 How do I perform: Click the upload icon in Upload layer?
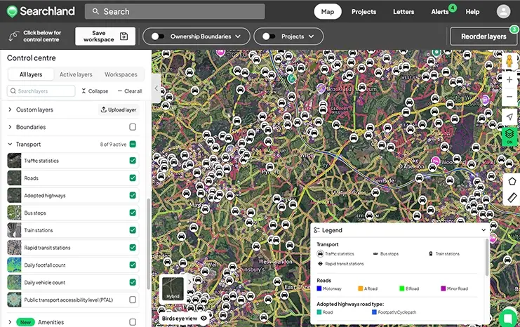(x=103, y=109)
